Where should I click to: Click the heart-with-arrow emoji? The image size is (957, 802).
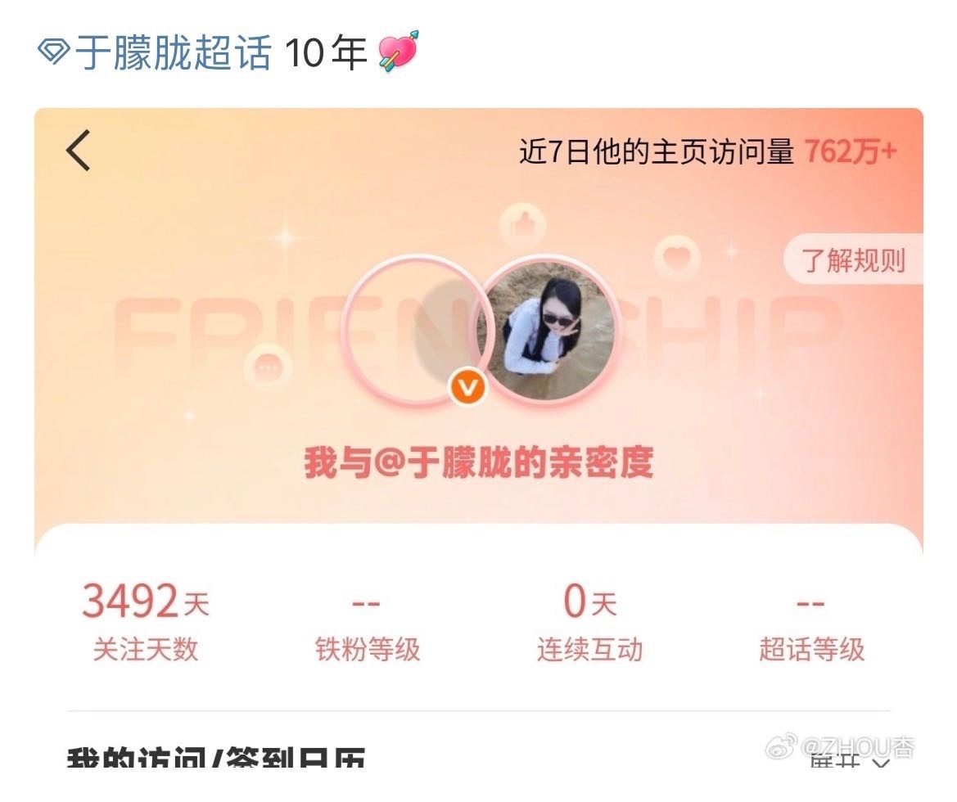[x=398, y=52]
